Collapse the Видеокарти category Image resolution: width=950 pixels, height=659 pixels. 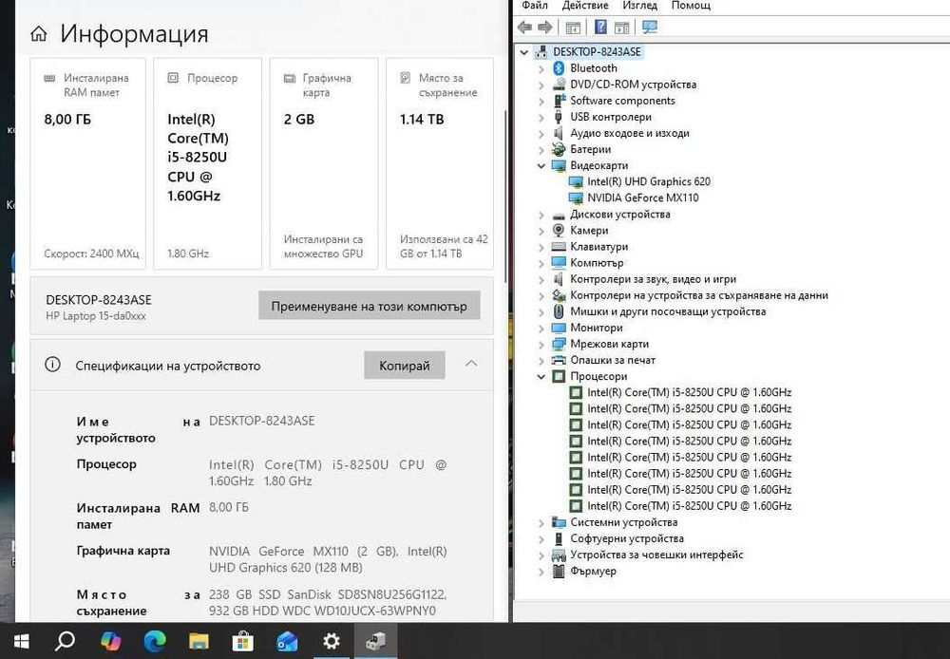541,166
